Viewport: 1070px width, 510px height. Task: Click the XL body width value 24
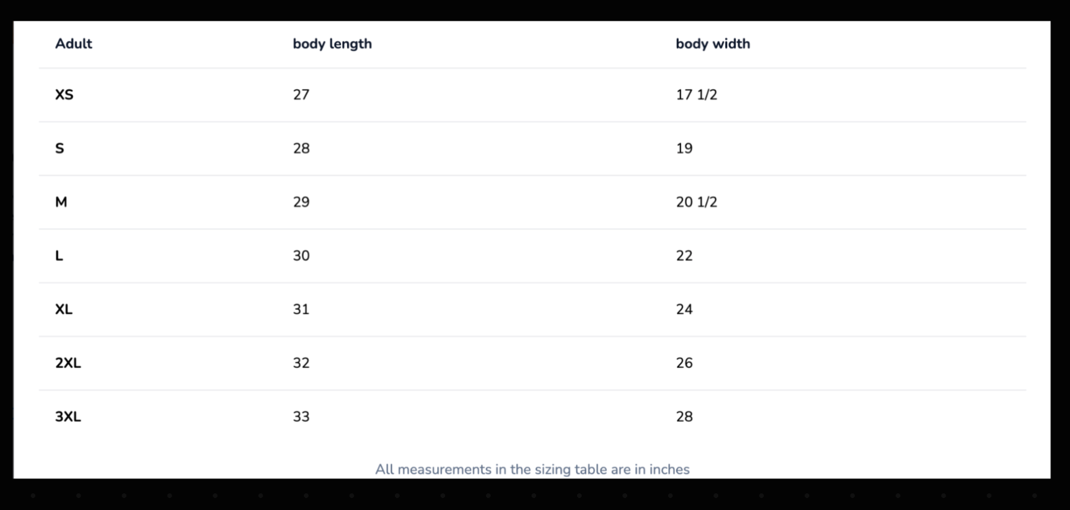click(x=684, y=309)
